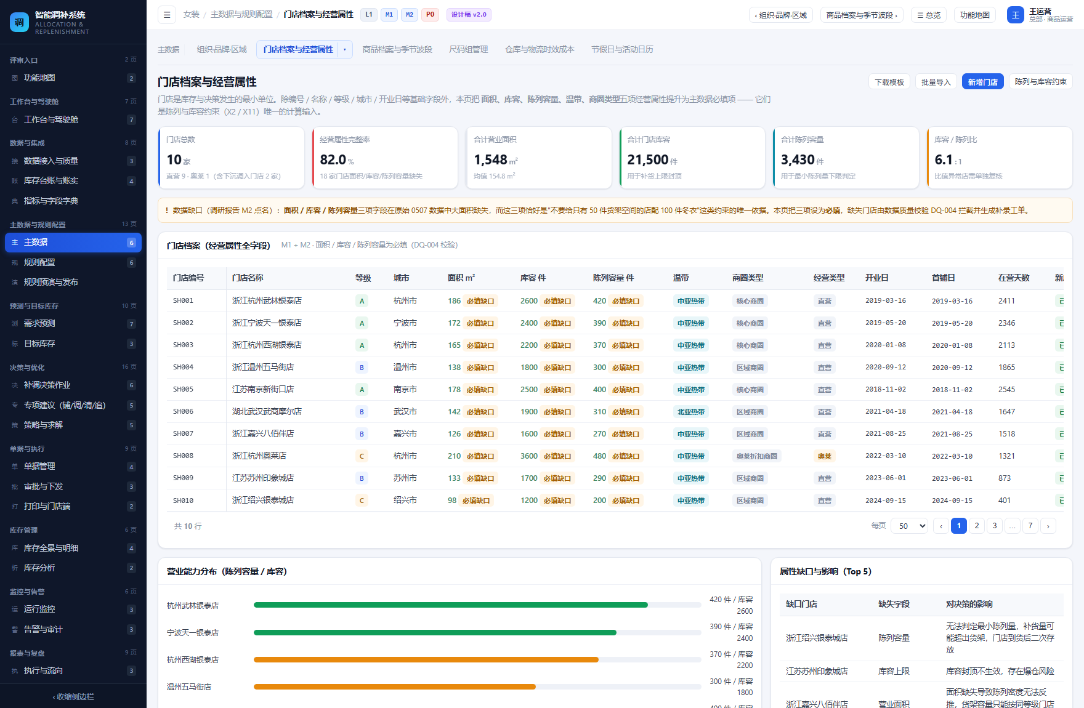
Task: Open 库存全景与明细 sidebar item
Action: point(73,549)
